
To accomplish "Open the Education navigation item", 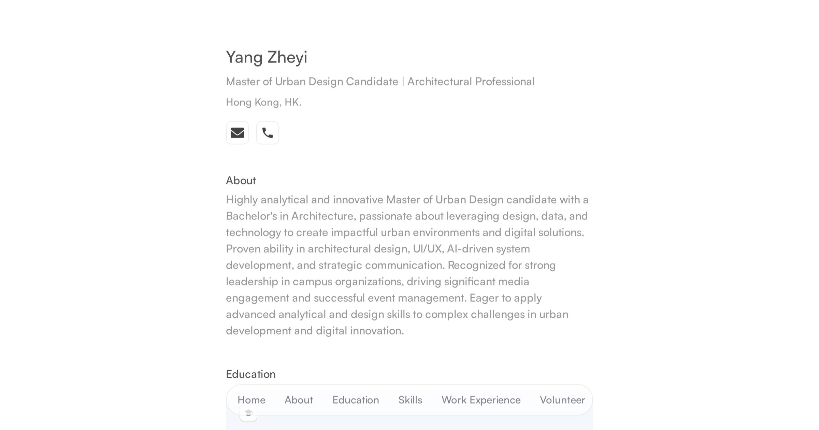I will pos(356,400).
